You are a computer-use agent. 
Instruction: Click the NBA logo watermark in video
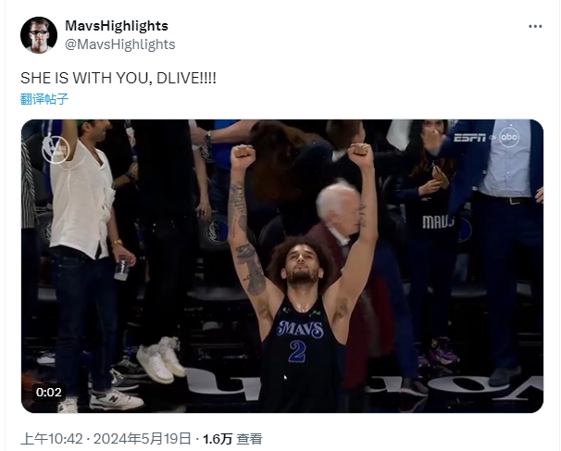(x=55, y=148)
